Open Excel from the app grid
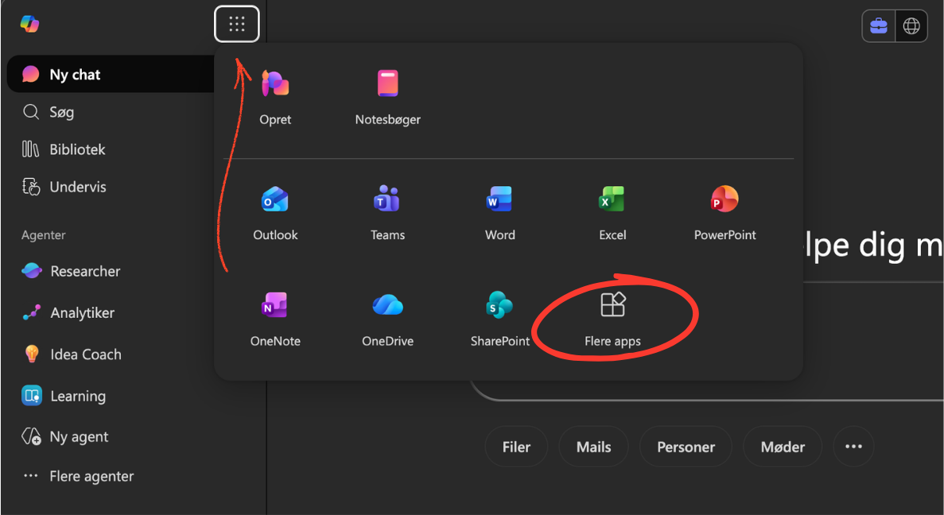Image resolution: width=944 pixels, height=515 pixels. pyautogui.click(x=612, y=213)
